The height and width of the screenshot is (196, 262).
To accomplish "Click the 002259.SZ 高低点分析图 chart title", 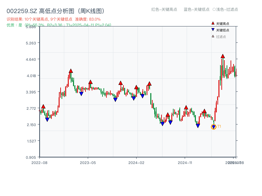I will 55,11.
